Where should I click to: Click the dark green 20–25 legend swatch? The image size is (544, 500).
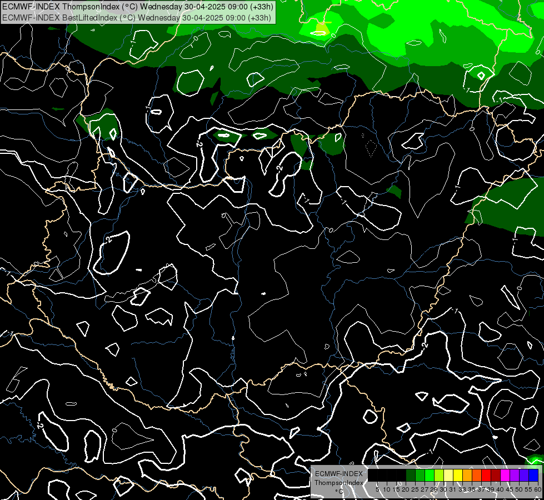pos(411,475)
